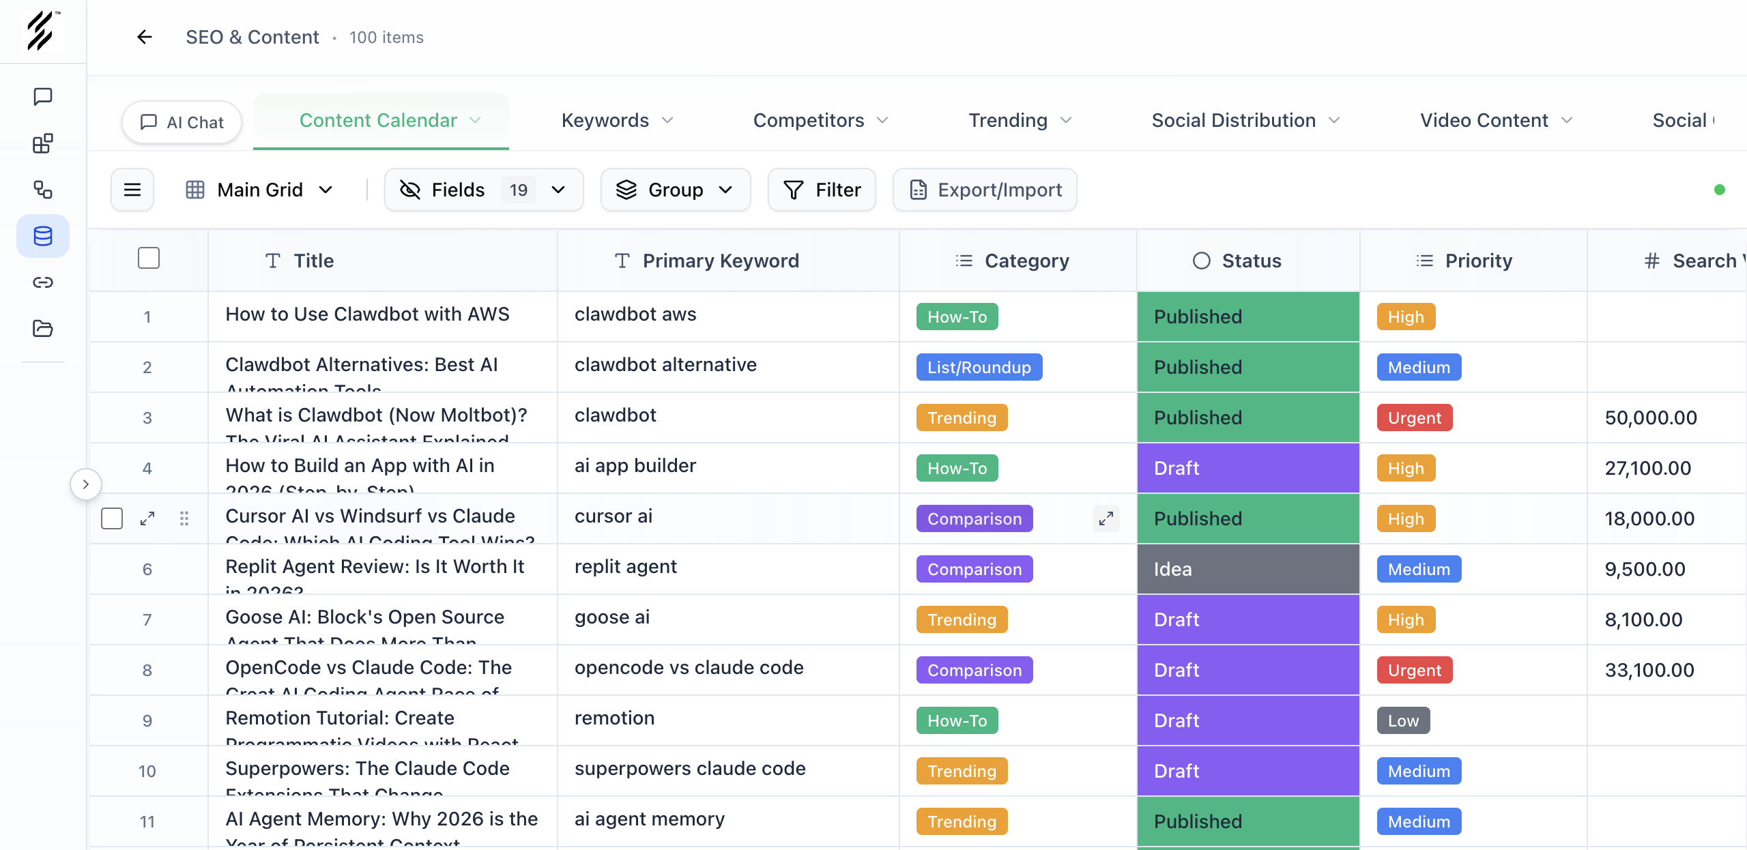Open the chat icon in the left sidebar
This screenshot has height=850, width=1747.
pos(43,96)
